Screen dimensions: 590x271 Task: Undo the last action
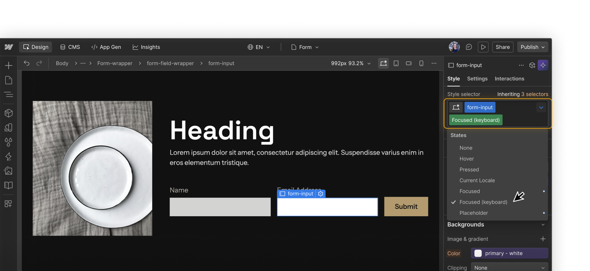[27, 63]
